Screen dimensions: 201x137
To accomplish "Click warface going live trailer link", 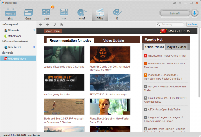I will [x=57, y=95].
